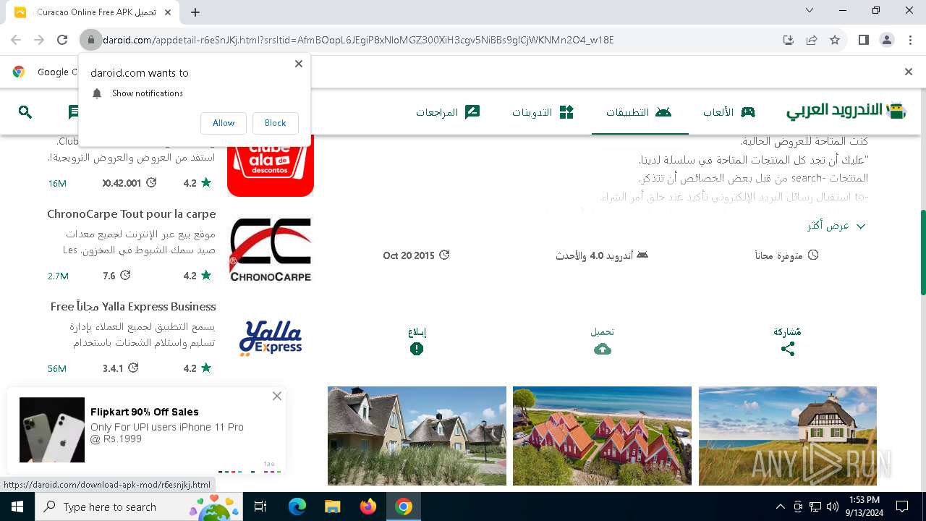
Task: Close the Flipkart ad popup
Action: click(277, 396)
